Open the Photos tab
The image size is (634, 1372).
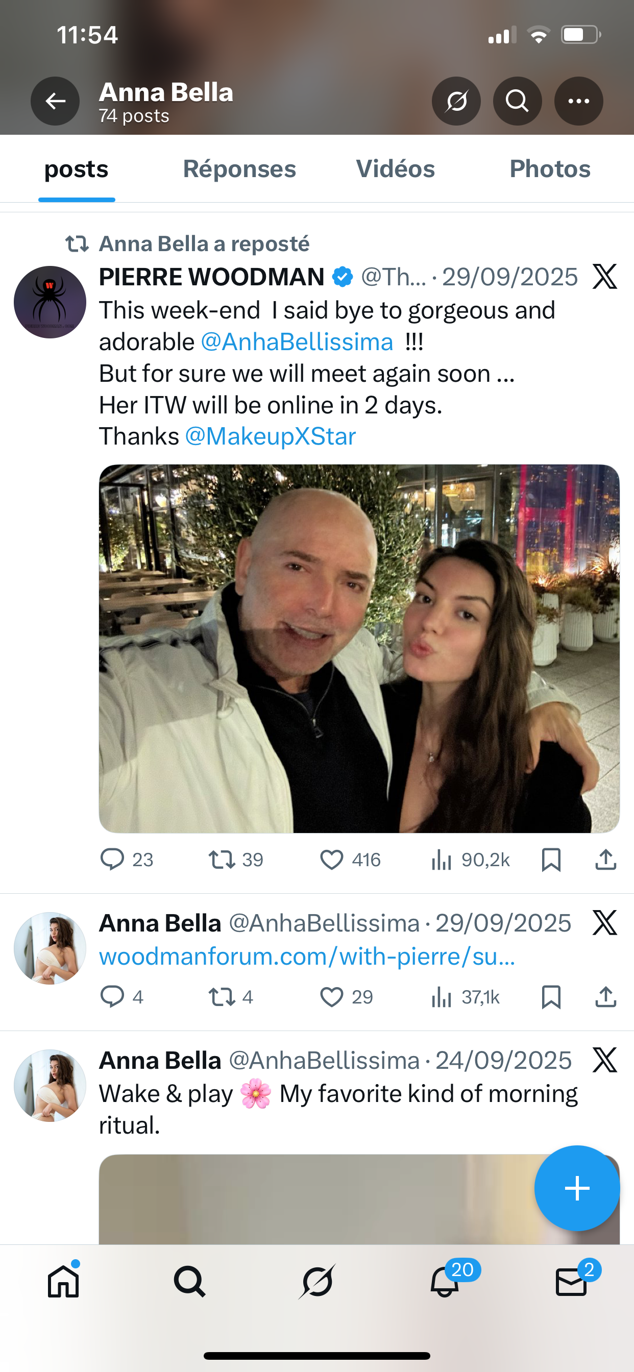point(550,169)
